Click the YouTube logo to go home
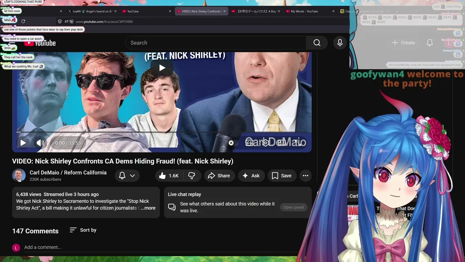This screenshot has height=262, width=465. coord(40,43)
